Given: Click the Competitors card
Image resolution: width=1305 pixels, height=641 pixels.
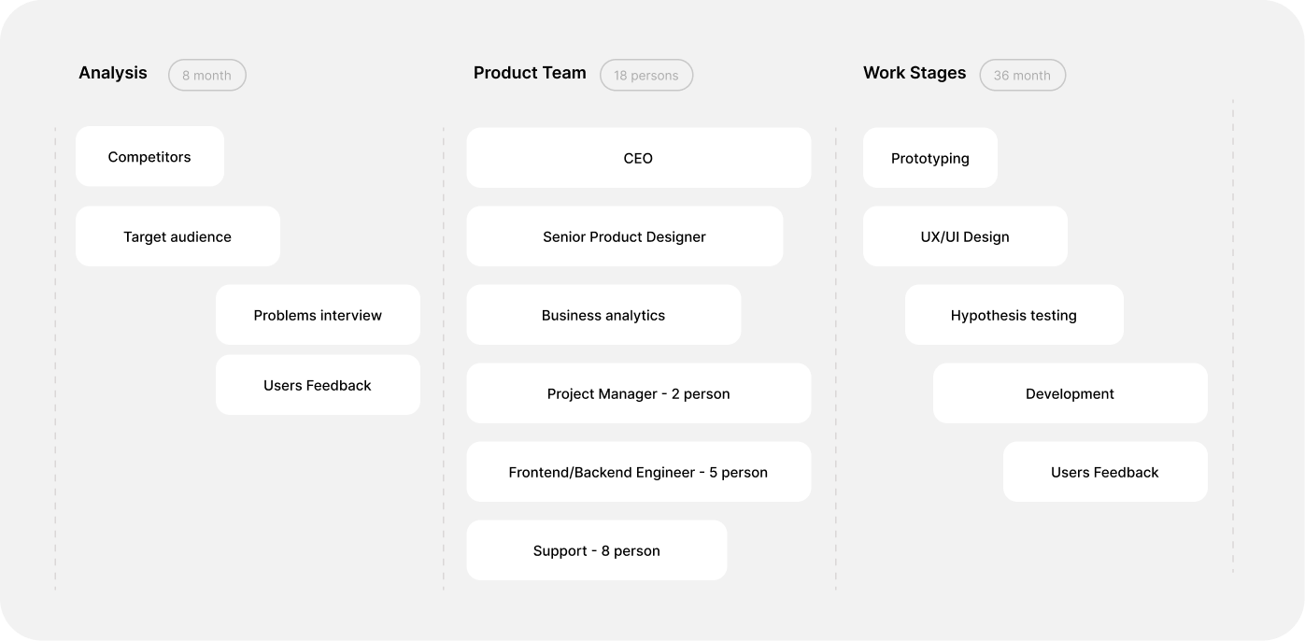Looking at the screenshot, I should click(x=149, y=157).
